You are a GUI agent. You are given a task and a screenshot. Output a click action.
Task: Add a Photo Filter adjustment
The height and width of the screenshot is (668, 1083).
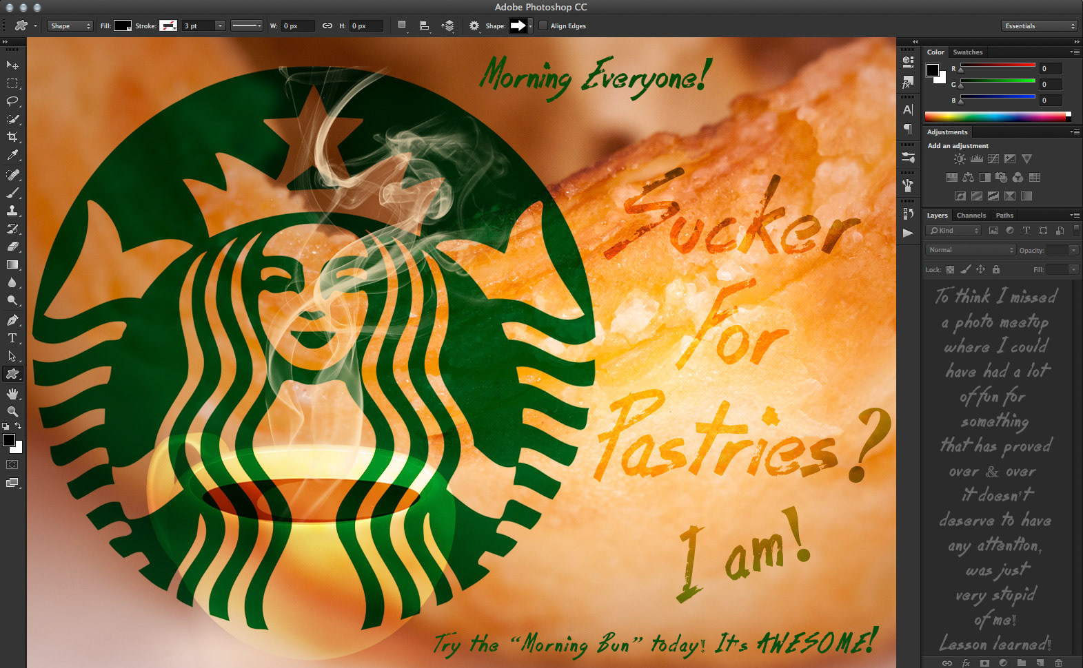point(1001,178)
